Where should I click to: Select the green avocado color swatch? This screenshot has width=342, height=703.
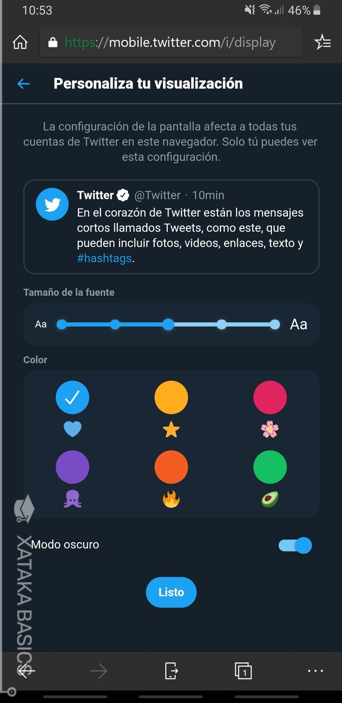coord(269,467)
